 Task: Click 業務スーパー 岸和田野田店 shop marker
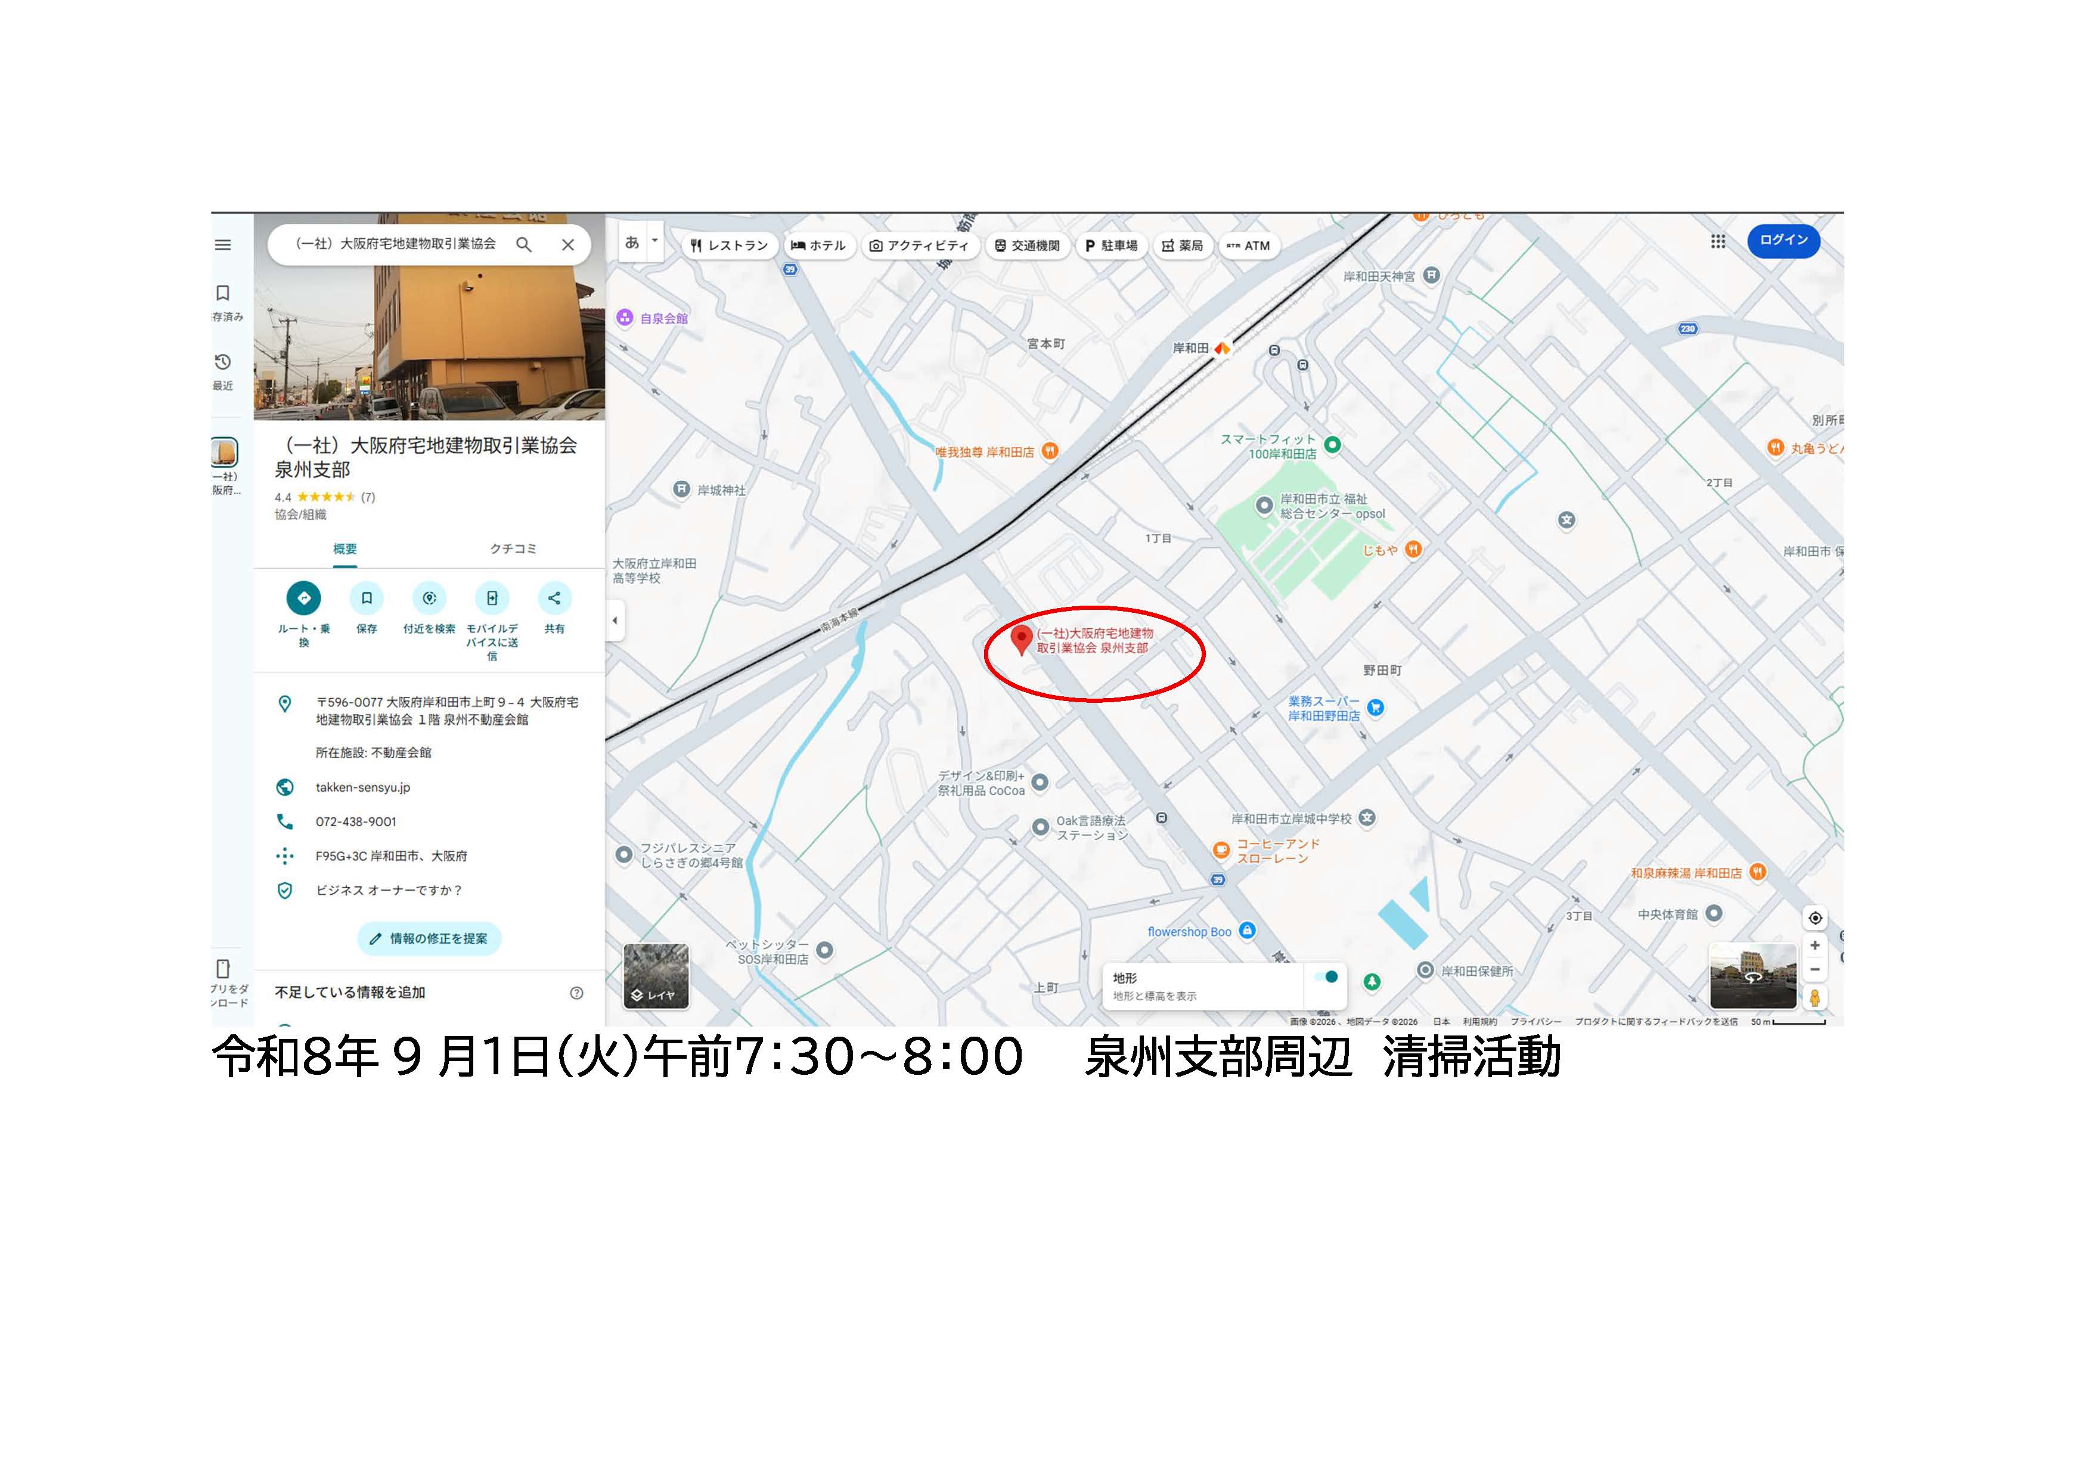click(x=1376, y=708)
